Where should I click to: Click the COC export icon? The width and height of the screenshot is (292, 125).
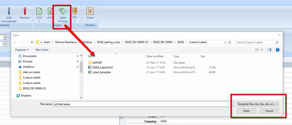pos(39,11)
